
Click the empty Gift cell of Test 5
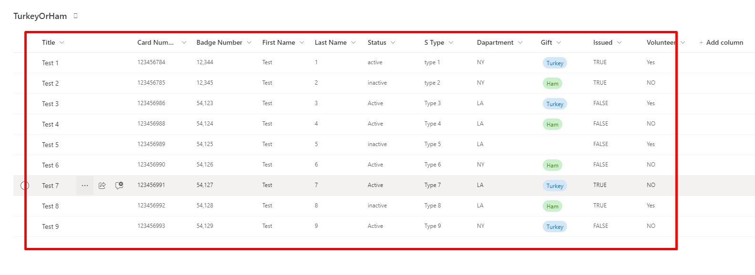point(558,145)
